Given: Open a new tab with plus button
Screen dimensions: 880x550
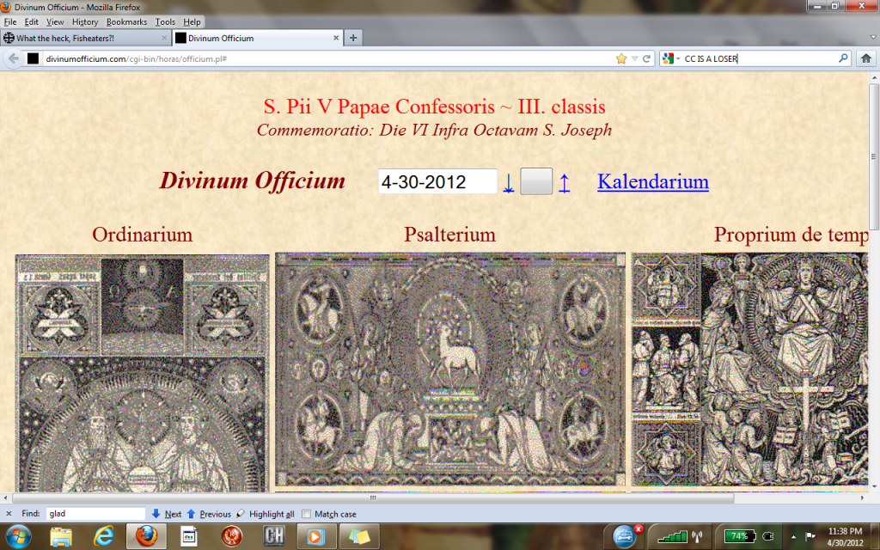Looking at the screenshot, I should click(x=353, y=38).
